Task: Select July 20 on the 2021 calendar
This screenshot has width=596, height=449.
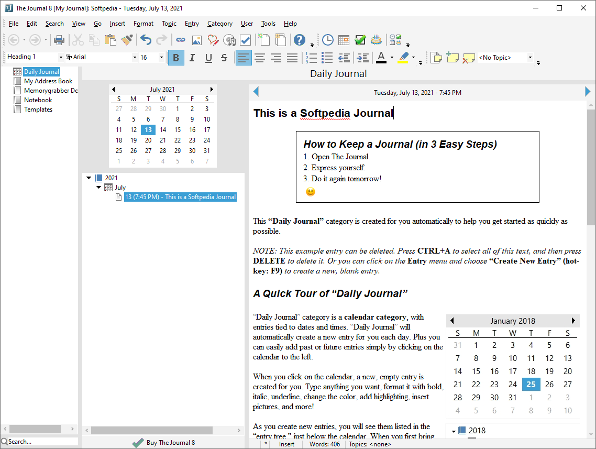Action: click(148, 140)
